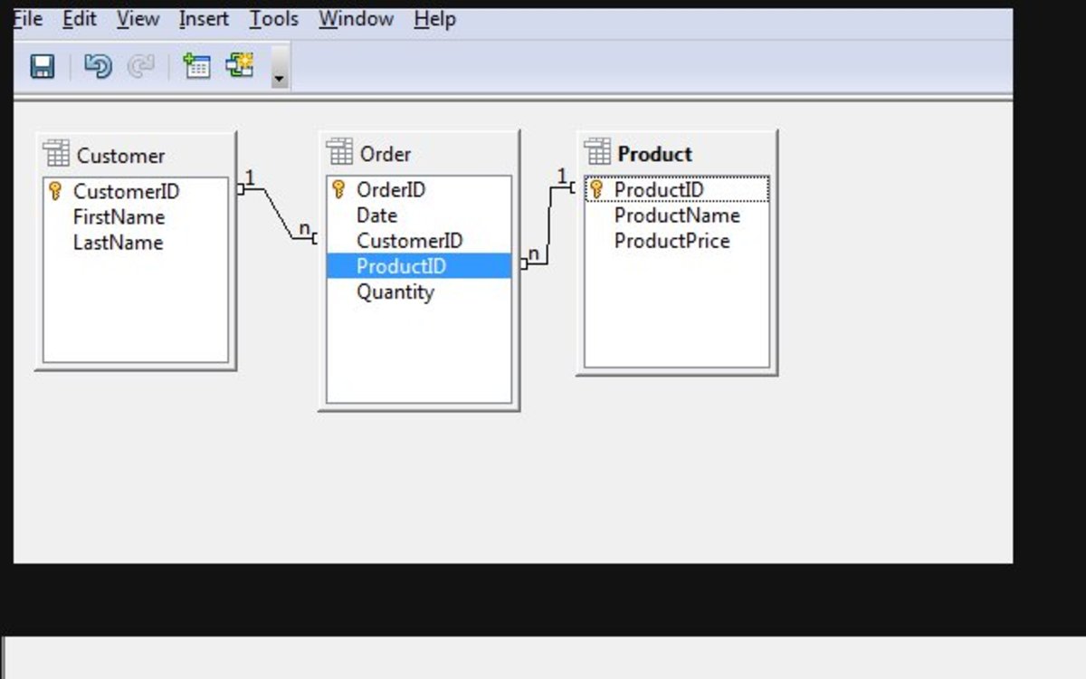Select the New Table toolbar icon
The image size is (1086, 679).
[x=197, y=66]
